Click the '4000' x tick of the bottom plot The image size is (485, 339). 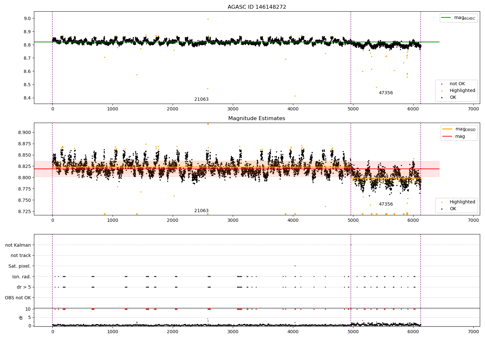click(293, 332)
